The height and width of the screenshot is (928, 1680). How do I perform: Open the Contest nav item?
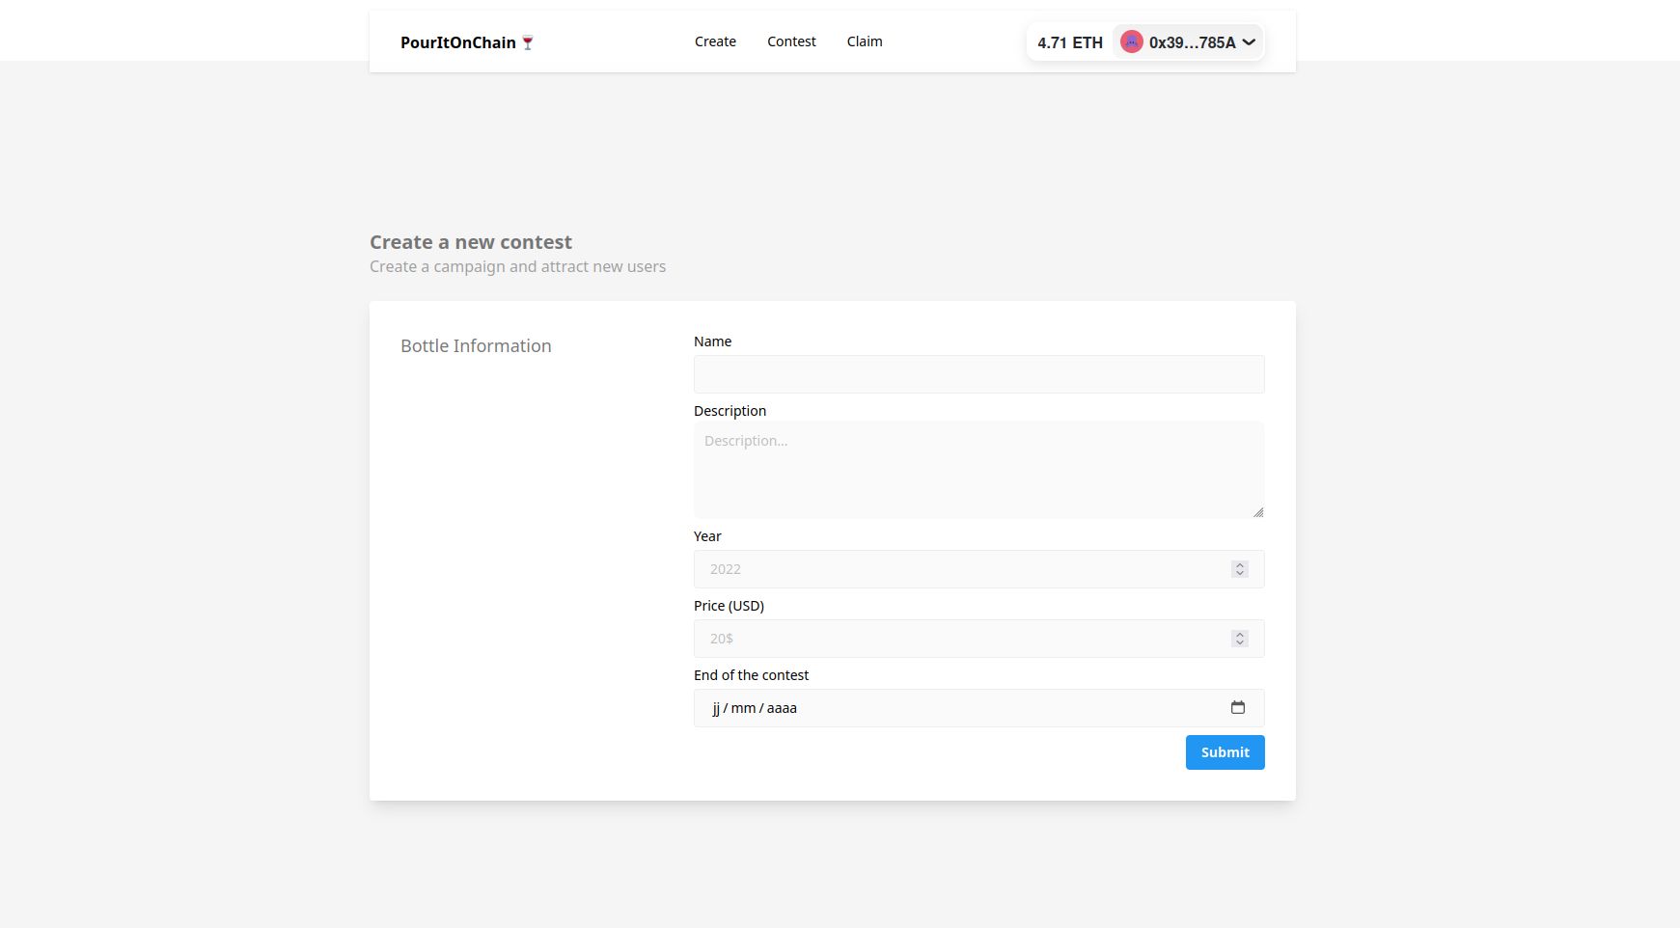(791, 41)
